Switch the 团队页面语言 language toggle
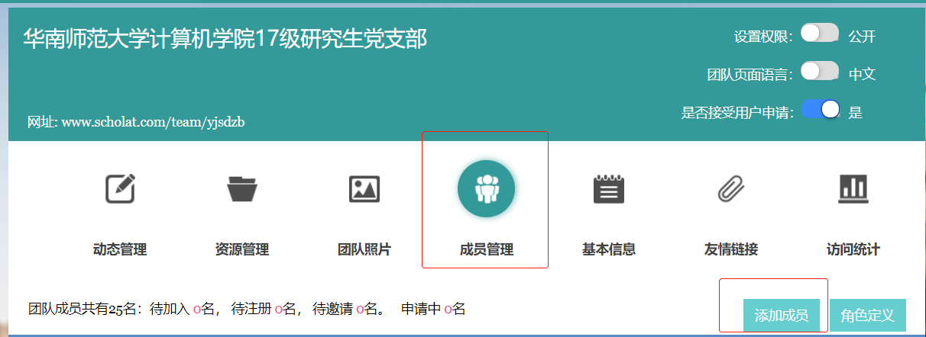The height and width of the screenshot is (337, 926). point(819,72)
